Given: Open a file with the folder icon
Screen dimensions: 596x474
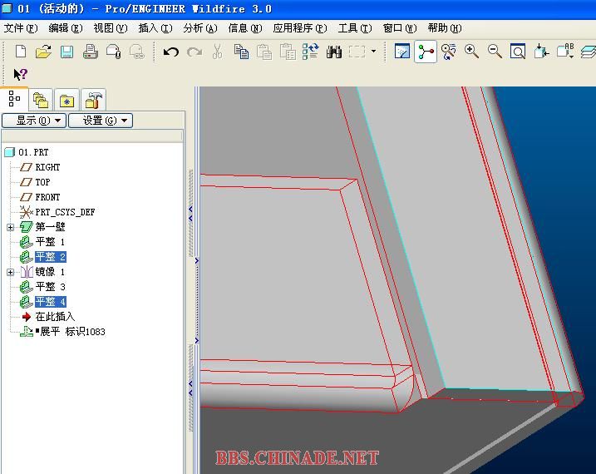Looking at the screenshot, I should coord(43,52).
